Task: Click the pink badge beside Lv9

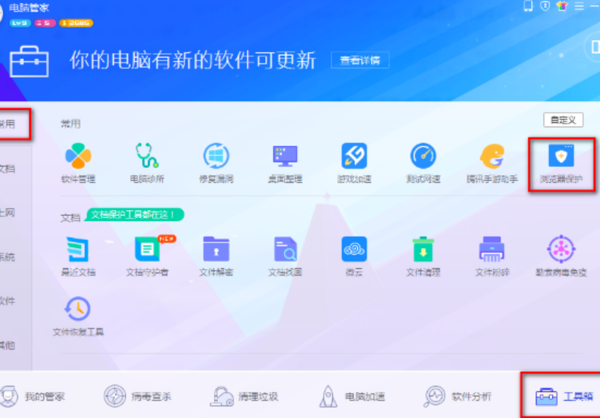Action: [x=45, y=23]
